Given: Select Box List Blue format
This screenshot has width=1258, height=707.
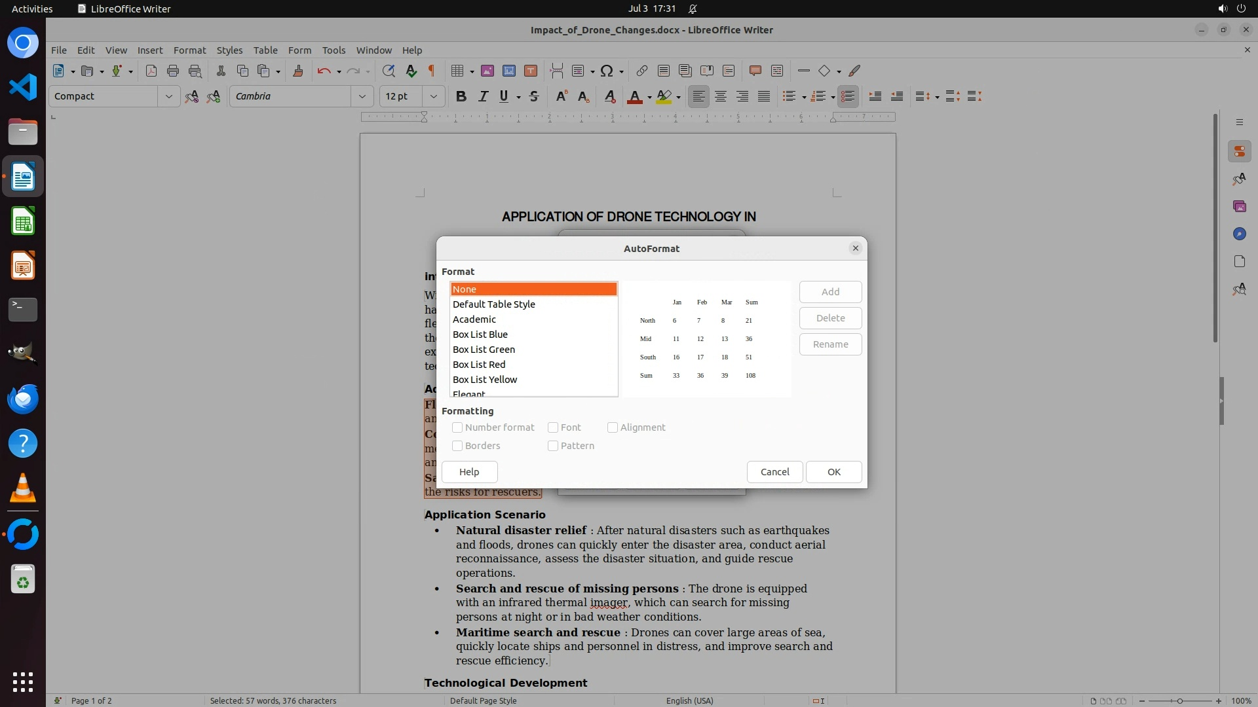Looking at the screenshot, I should (480, 335).
